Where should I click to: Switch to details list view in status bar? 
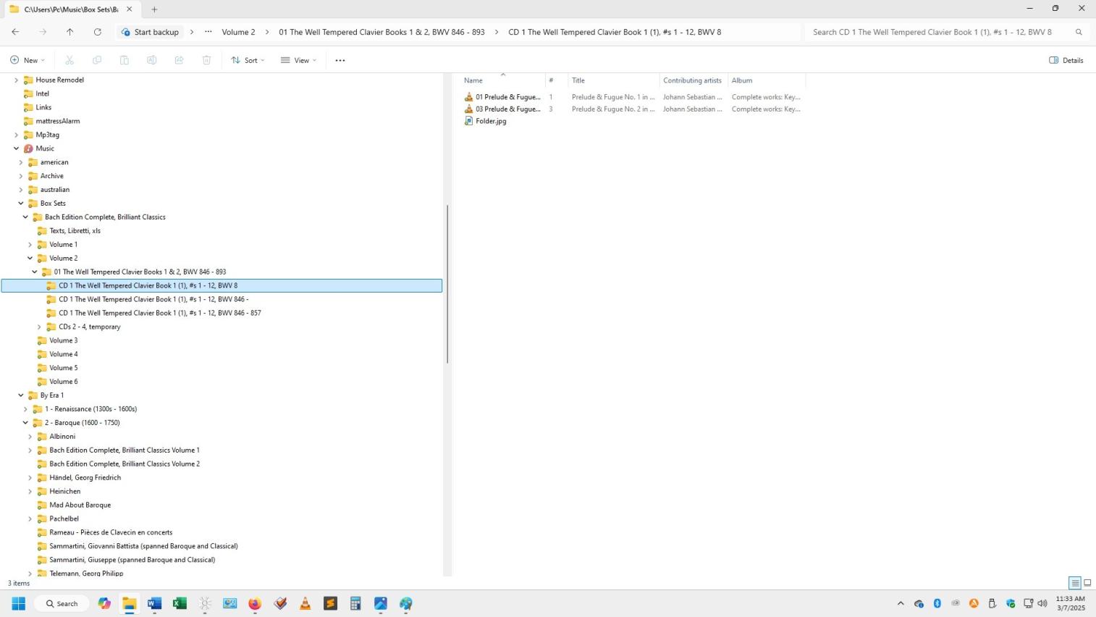click(x=1075, y=583)
